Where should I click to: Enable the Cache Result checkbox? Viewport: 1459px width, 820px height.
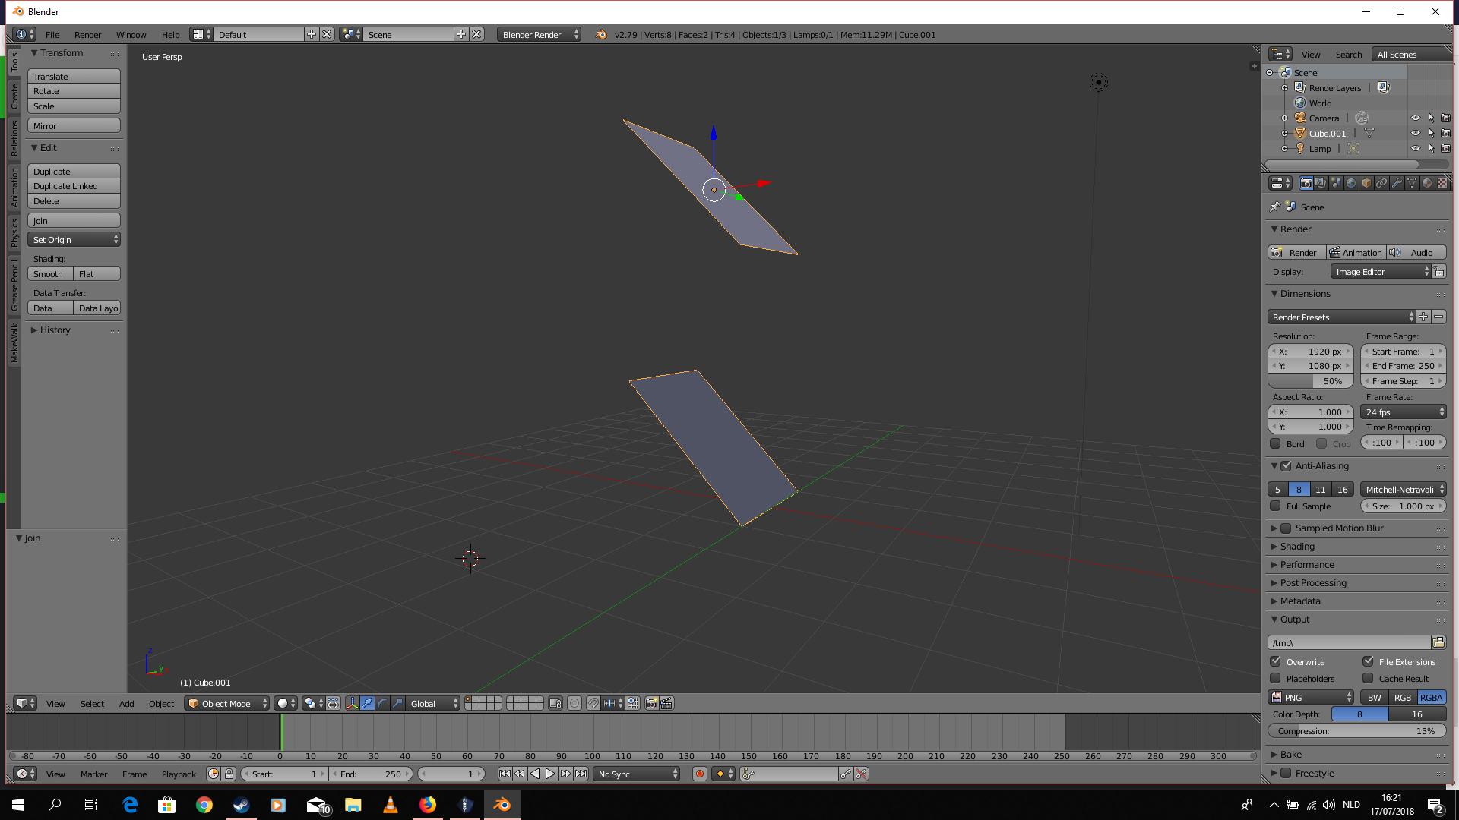[x=1368, y=679]
